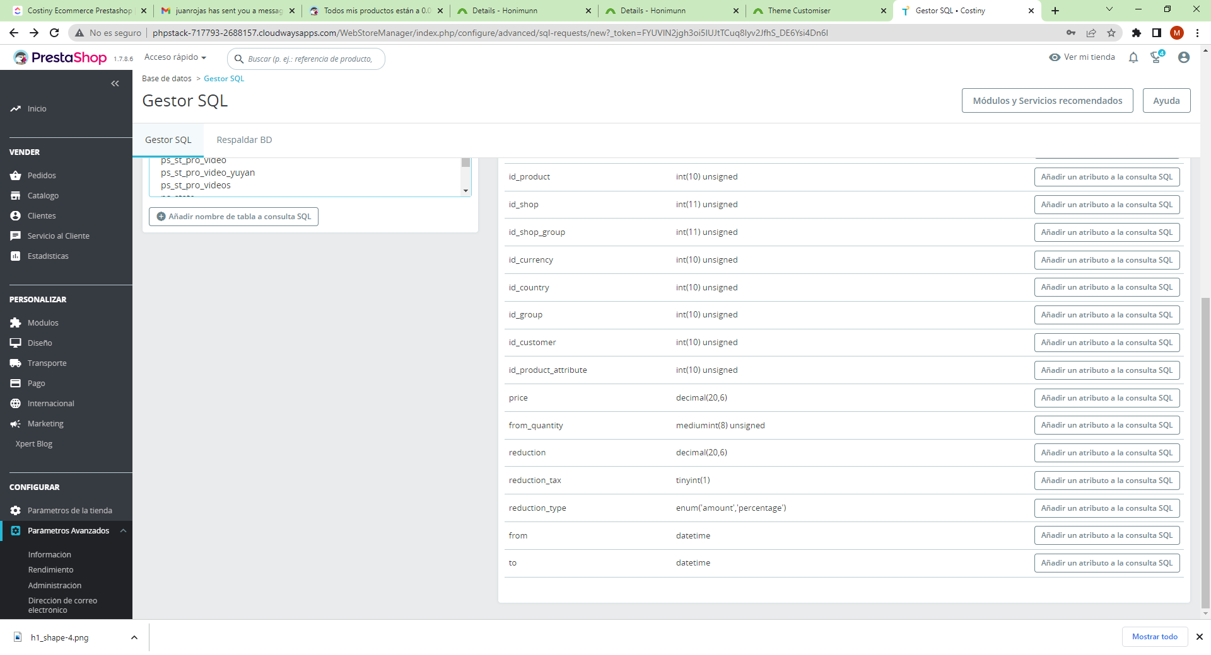Add price attribute to SQL query

tap(1107, 398)
